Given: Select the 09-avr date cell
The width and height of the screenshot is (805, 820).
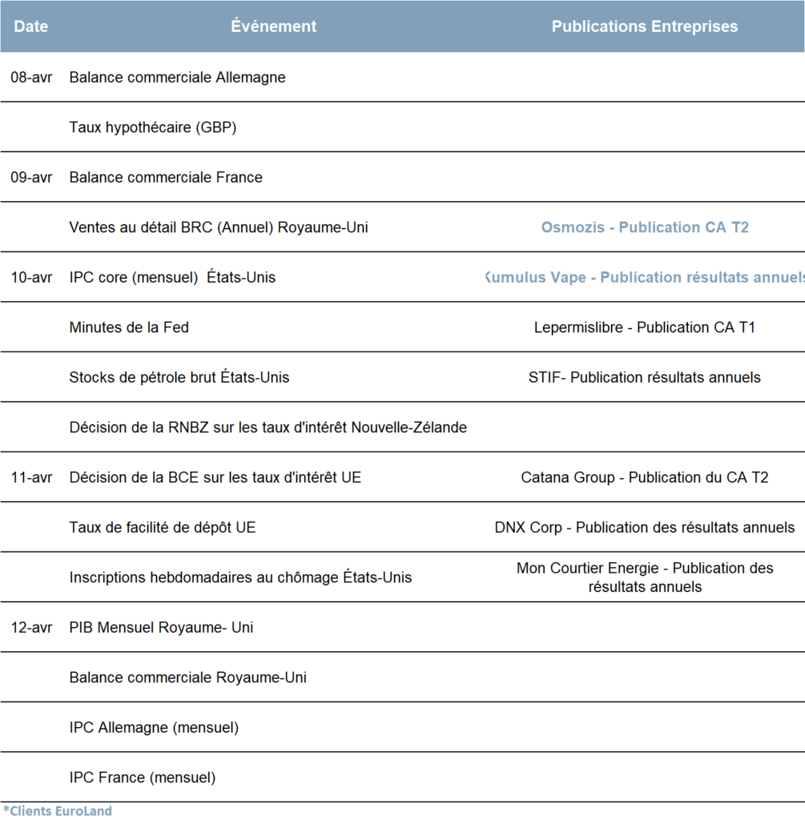Looking at the screenshot, I should coord(31,177).
